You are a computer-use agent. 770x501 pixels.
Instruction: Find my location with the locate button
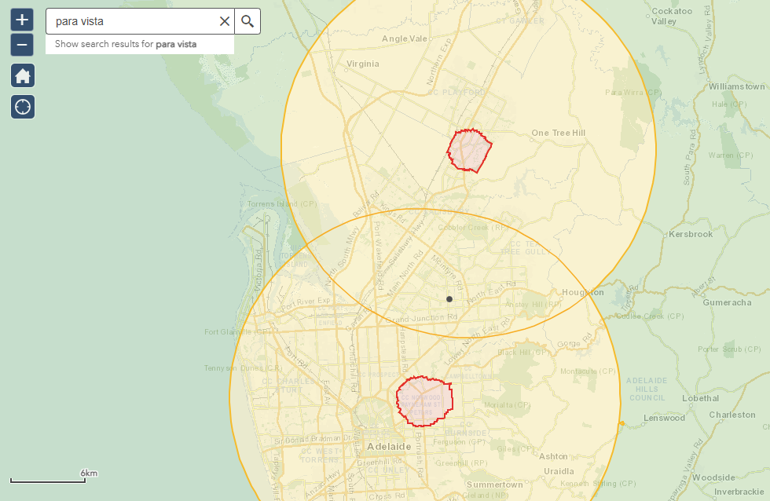point(22,106)
